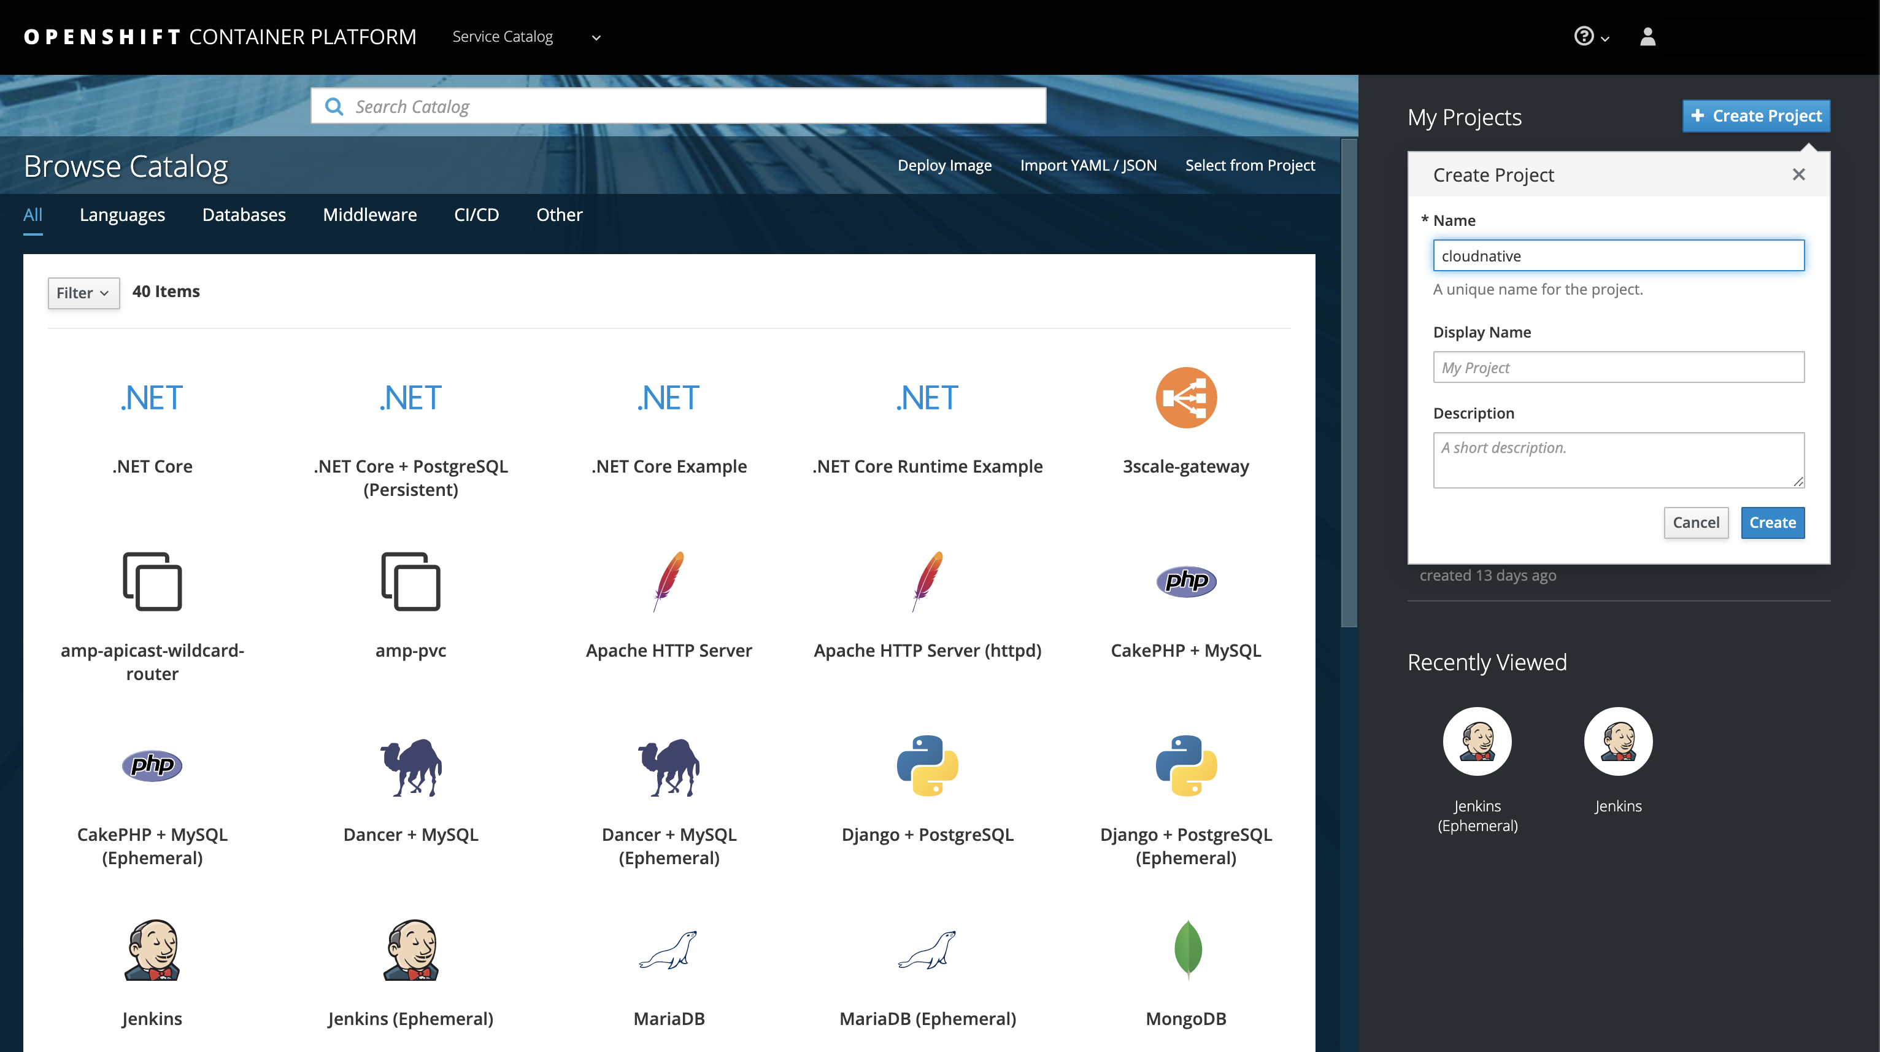
Task: Open the .NET Core Example icon
Action: 669,398
